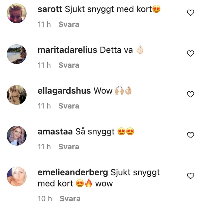Open maritadarelius's profile picture

[x=17, y=54]
